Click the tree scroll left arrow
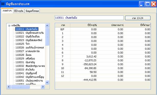Screen dimensions: 157x95 click(9, 87)
